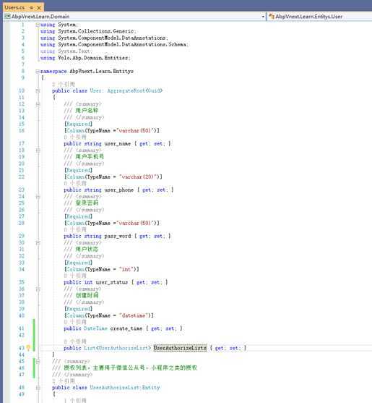This screenshot has width=372, height=403.
Task: Collapse the summary comment above pass_word
Action: click(x=38, y=196)
